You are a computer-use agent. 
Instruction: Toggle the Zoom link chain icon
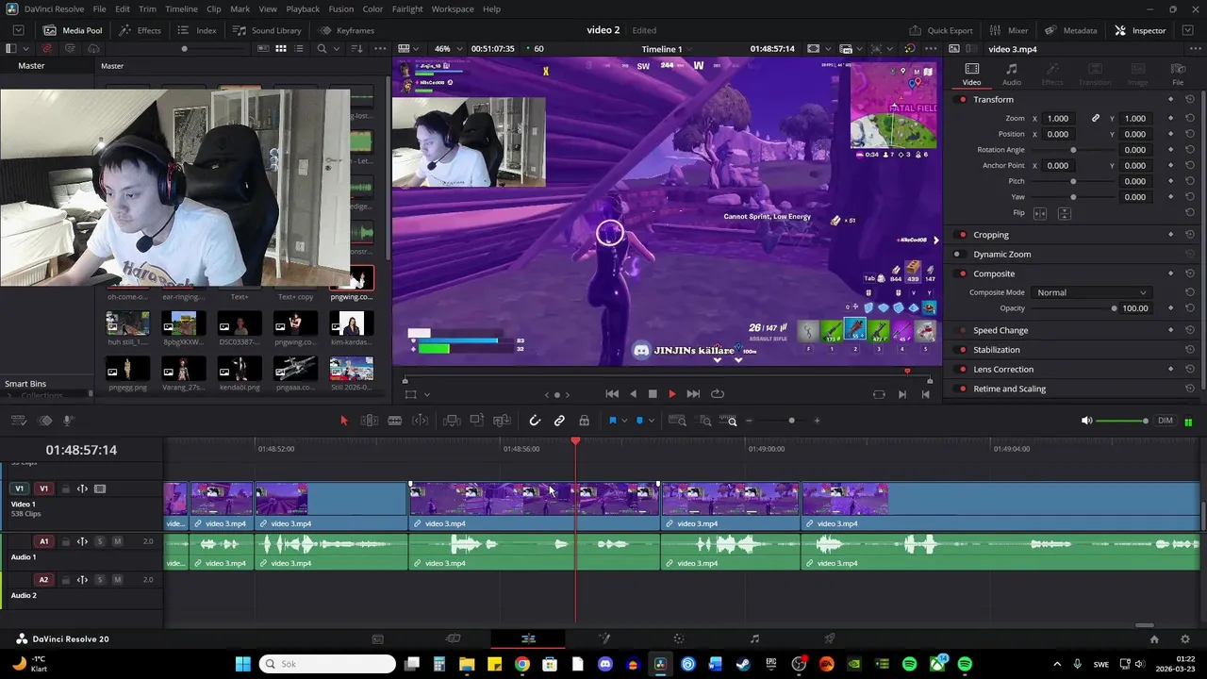[1096, 118]
